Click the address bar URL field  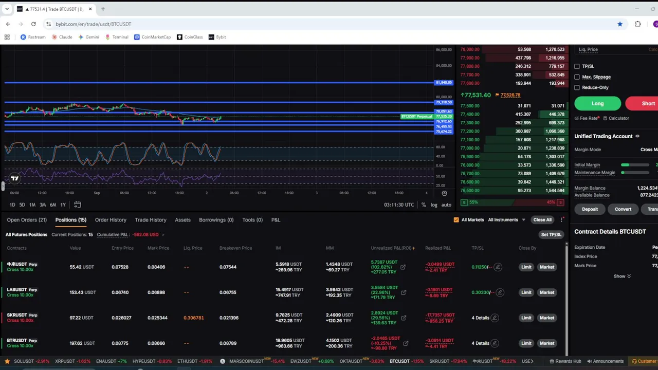pos(329,24)
